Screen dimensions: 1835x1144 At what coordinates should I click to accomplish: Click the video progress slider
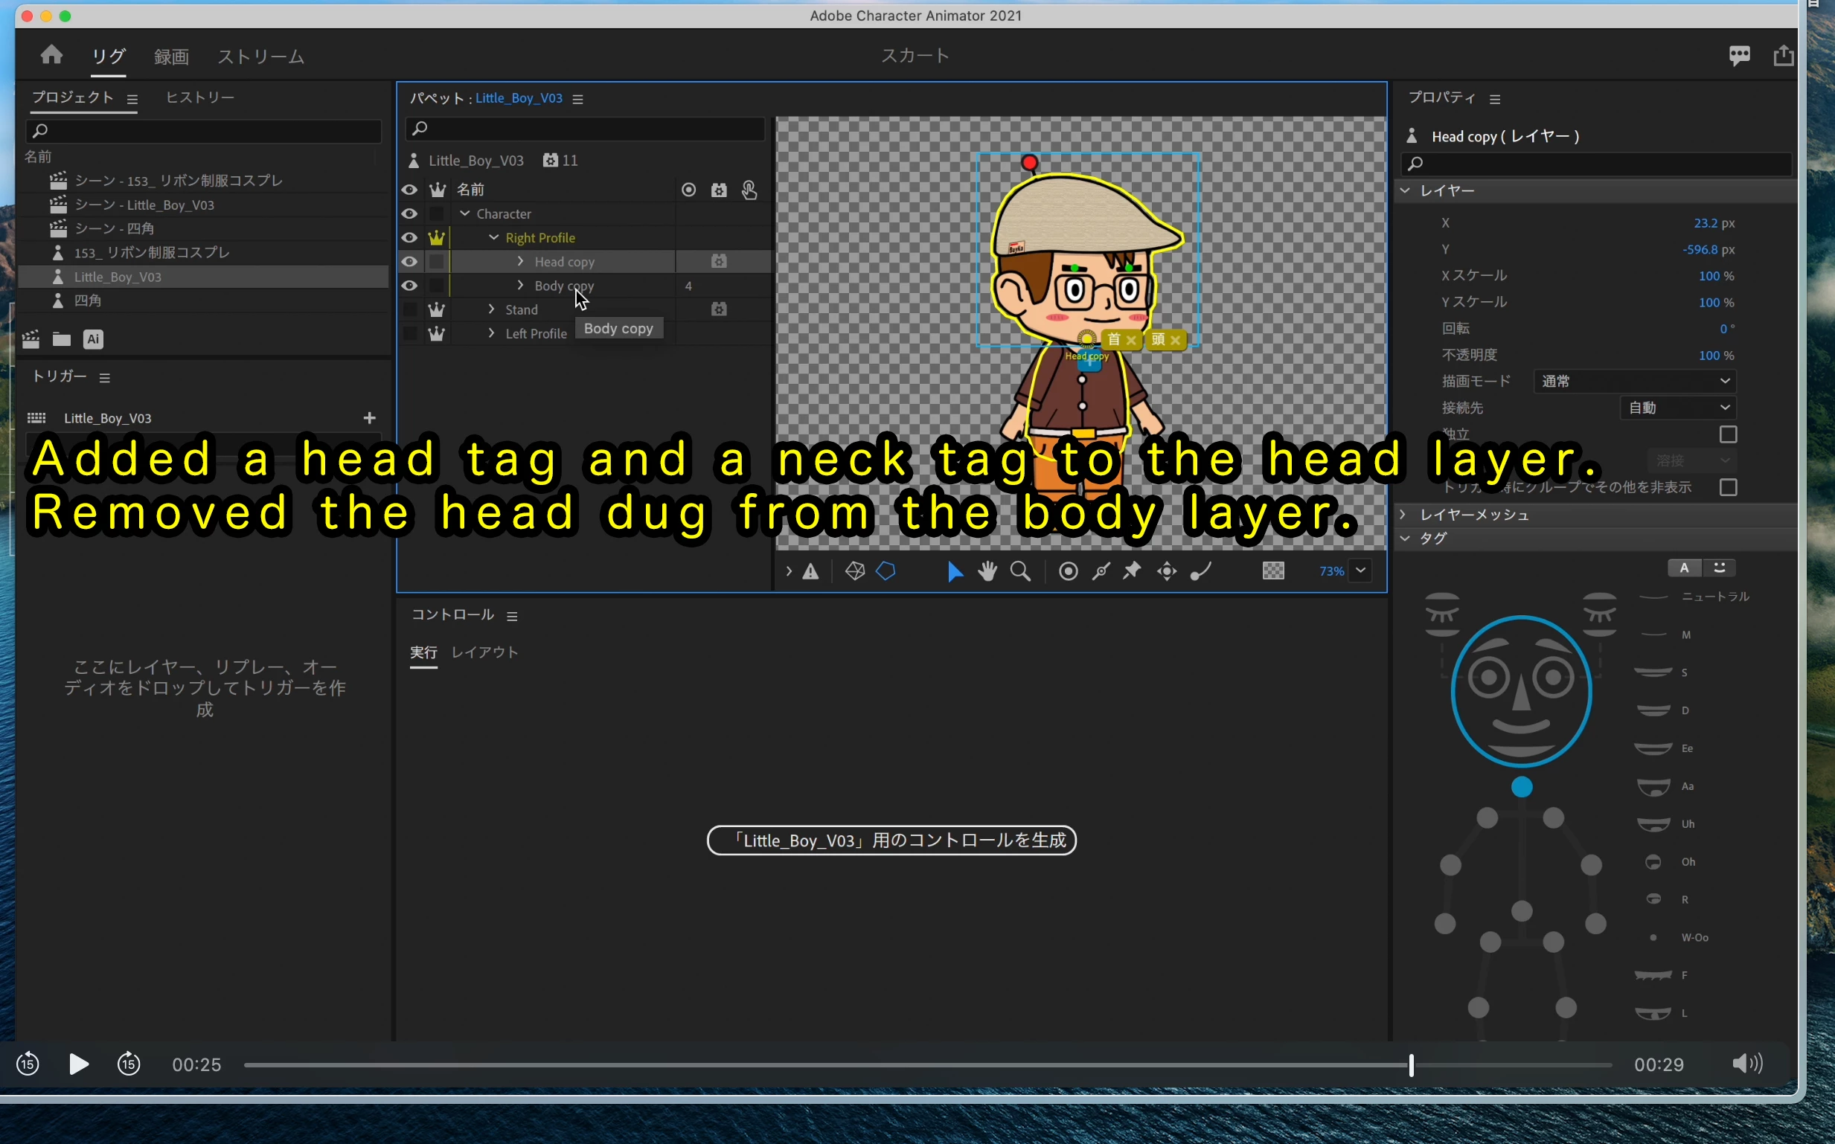click(927, 1065)
